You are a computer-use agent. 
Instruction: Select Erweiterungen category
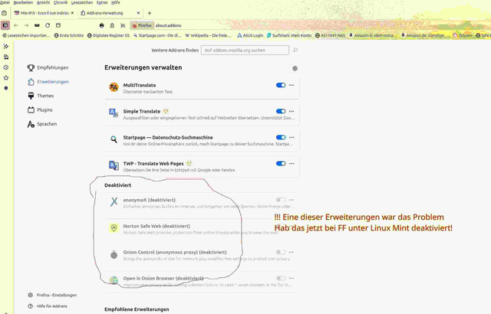point(48,82)
